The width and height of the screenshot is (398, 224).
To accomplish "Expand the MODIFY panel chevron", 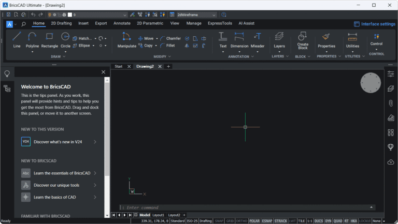I will point(169,56).
